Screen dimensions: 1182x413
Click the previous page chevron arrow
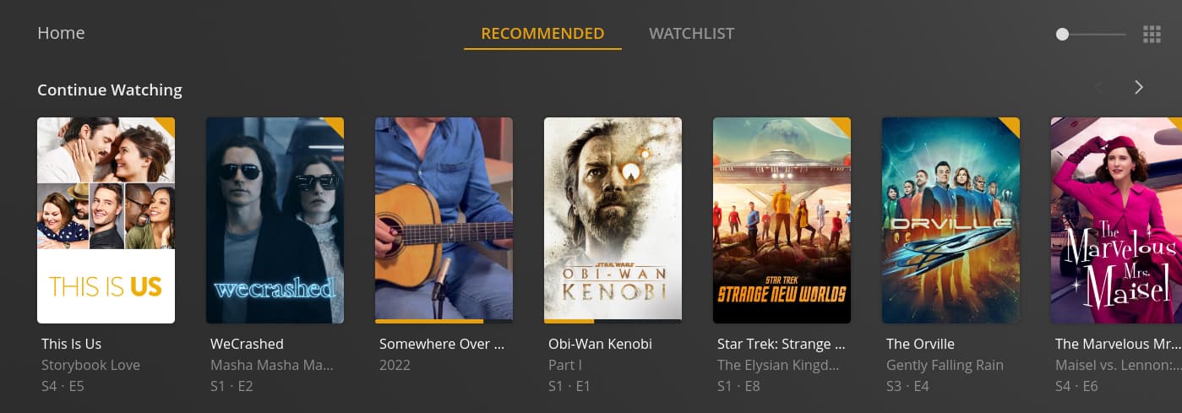(x=1098, y=87)
